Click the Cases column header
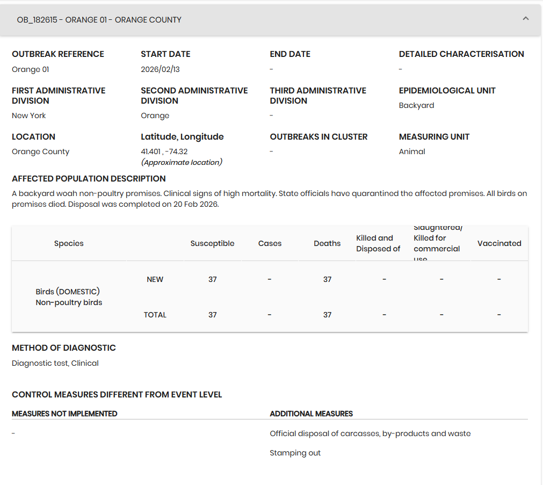The height and width of the screenshot is (485, 543). click(x=270, y=243)
